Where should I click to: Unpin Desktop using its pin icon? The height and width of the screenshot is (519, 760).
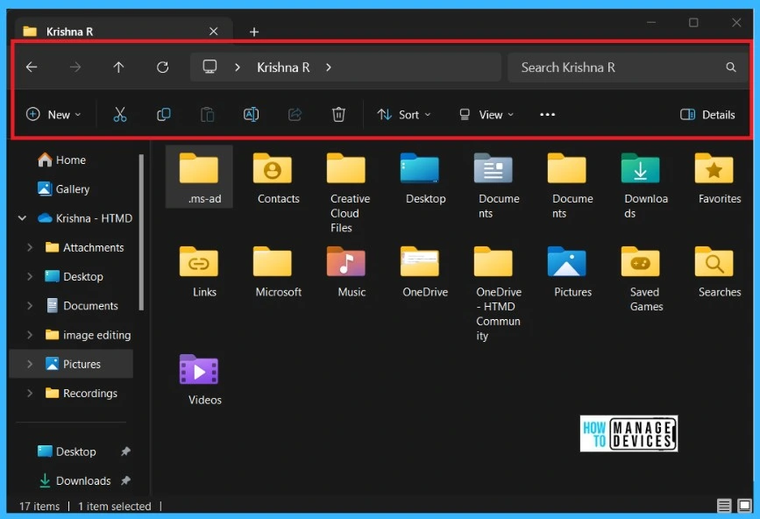tap(125, 451)
